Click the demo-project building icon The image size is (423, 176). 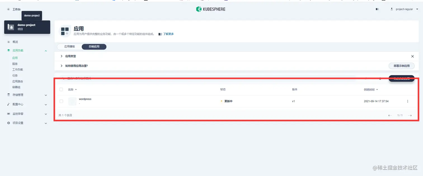click(11, 27)
